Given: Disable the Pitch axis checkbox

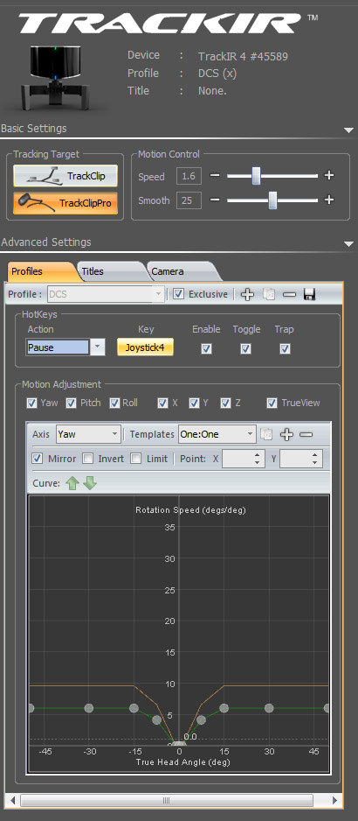Looking at the screenshot, I should pyautogui.click(x=71, y=403).
